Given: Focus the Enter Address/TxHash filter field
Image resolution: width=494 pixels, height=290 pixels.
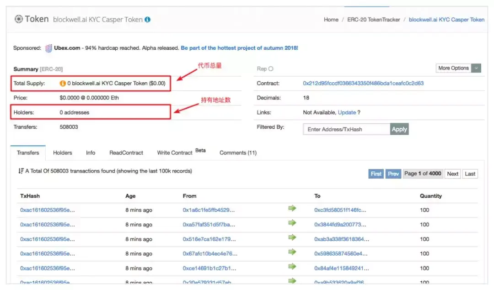Looking at the screenshot, I should click(347, 129).
